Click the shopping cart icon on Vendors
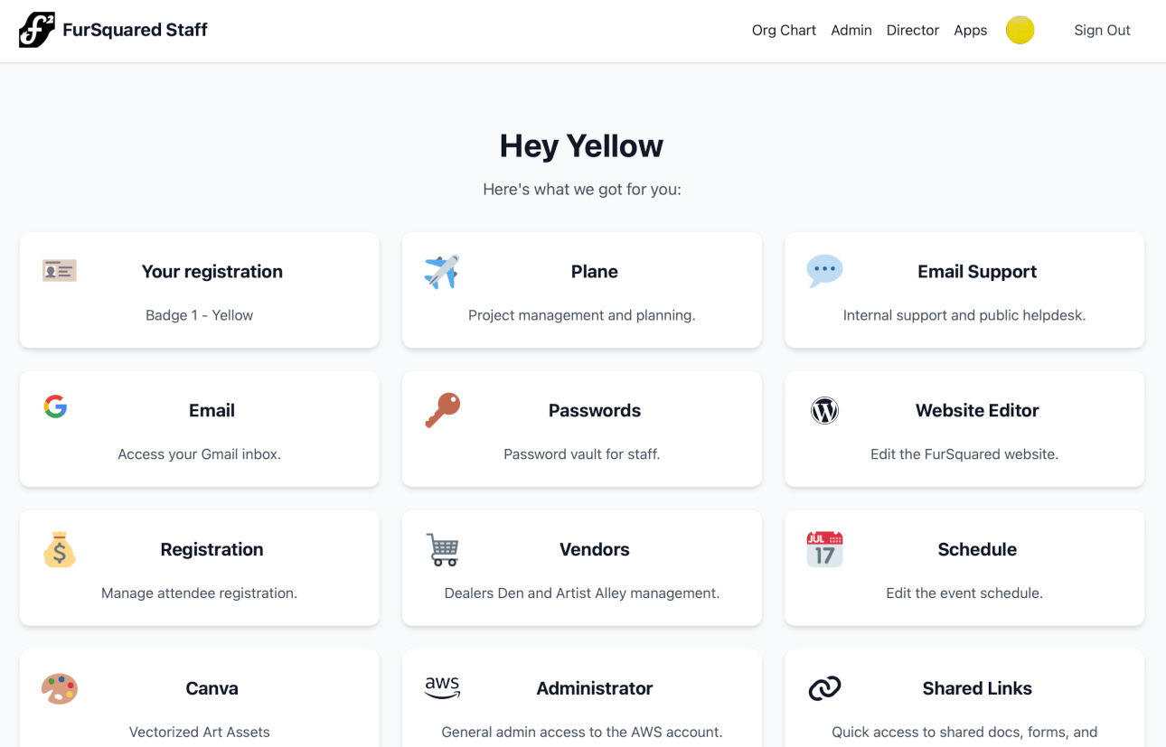Screen dimensions: 1166x747 [442, 549]
